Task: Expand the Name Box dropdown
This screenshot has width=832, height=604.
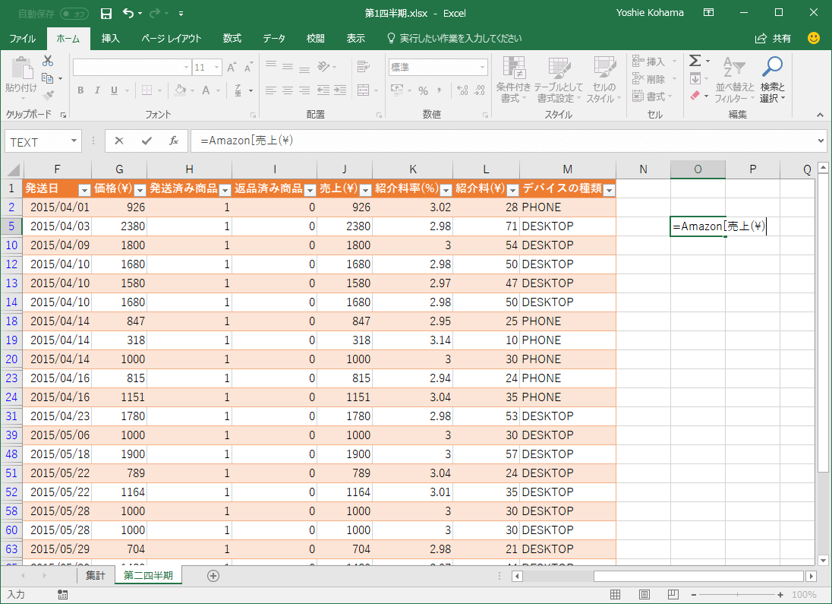Action: tap(74, 141)
